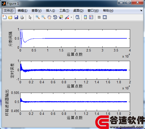Click the dock figure arrow in menu bar

click(x=141, y=11)
